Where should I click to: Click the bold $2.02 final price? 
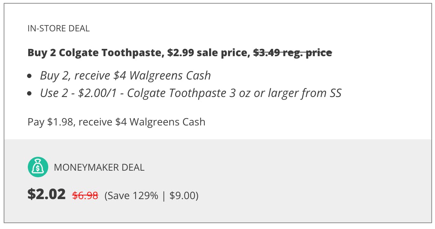(x=46, y=194)
